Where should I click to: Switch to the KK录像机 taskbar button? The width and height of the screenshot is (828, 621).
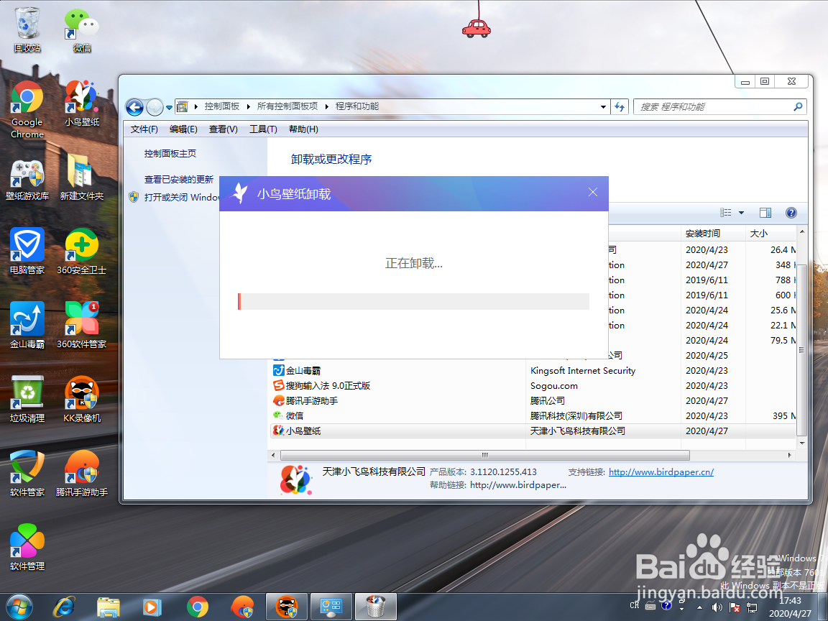287,607
